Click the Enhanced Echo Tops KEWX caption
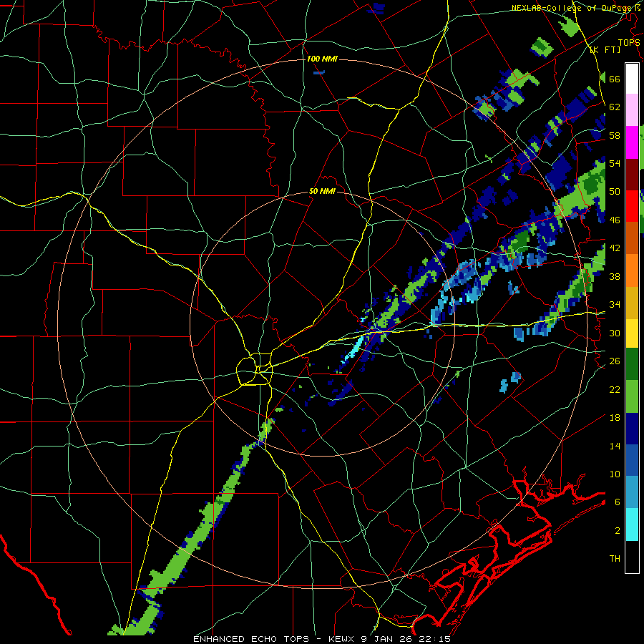The height and width of the screenshot is (644, 644). [322, 639]
